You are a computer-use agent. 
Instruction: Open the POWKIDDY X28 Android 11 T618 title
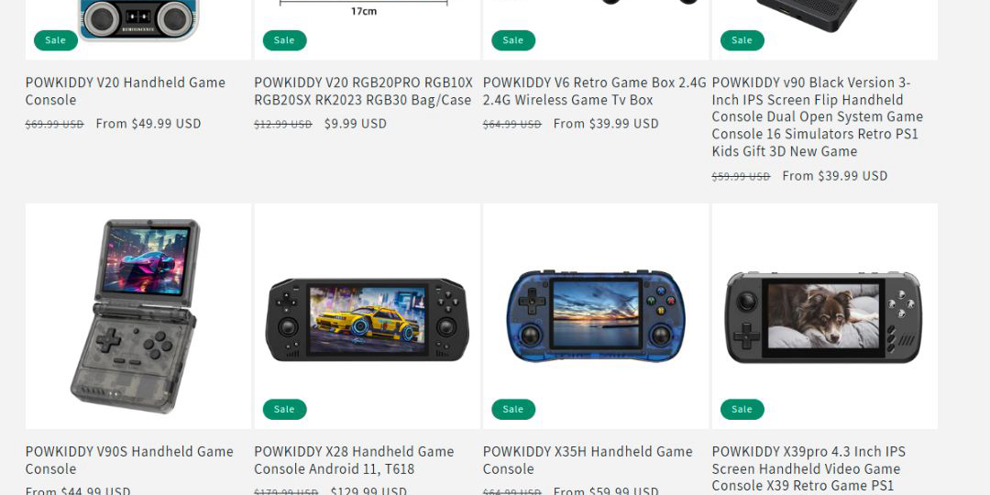tap(354, 460)
